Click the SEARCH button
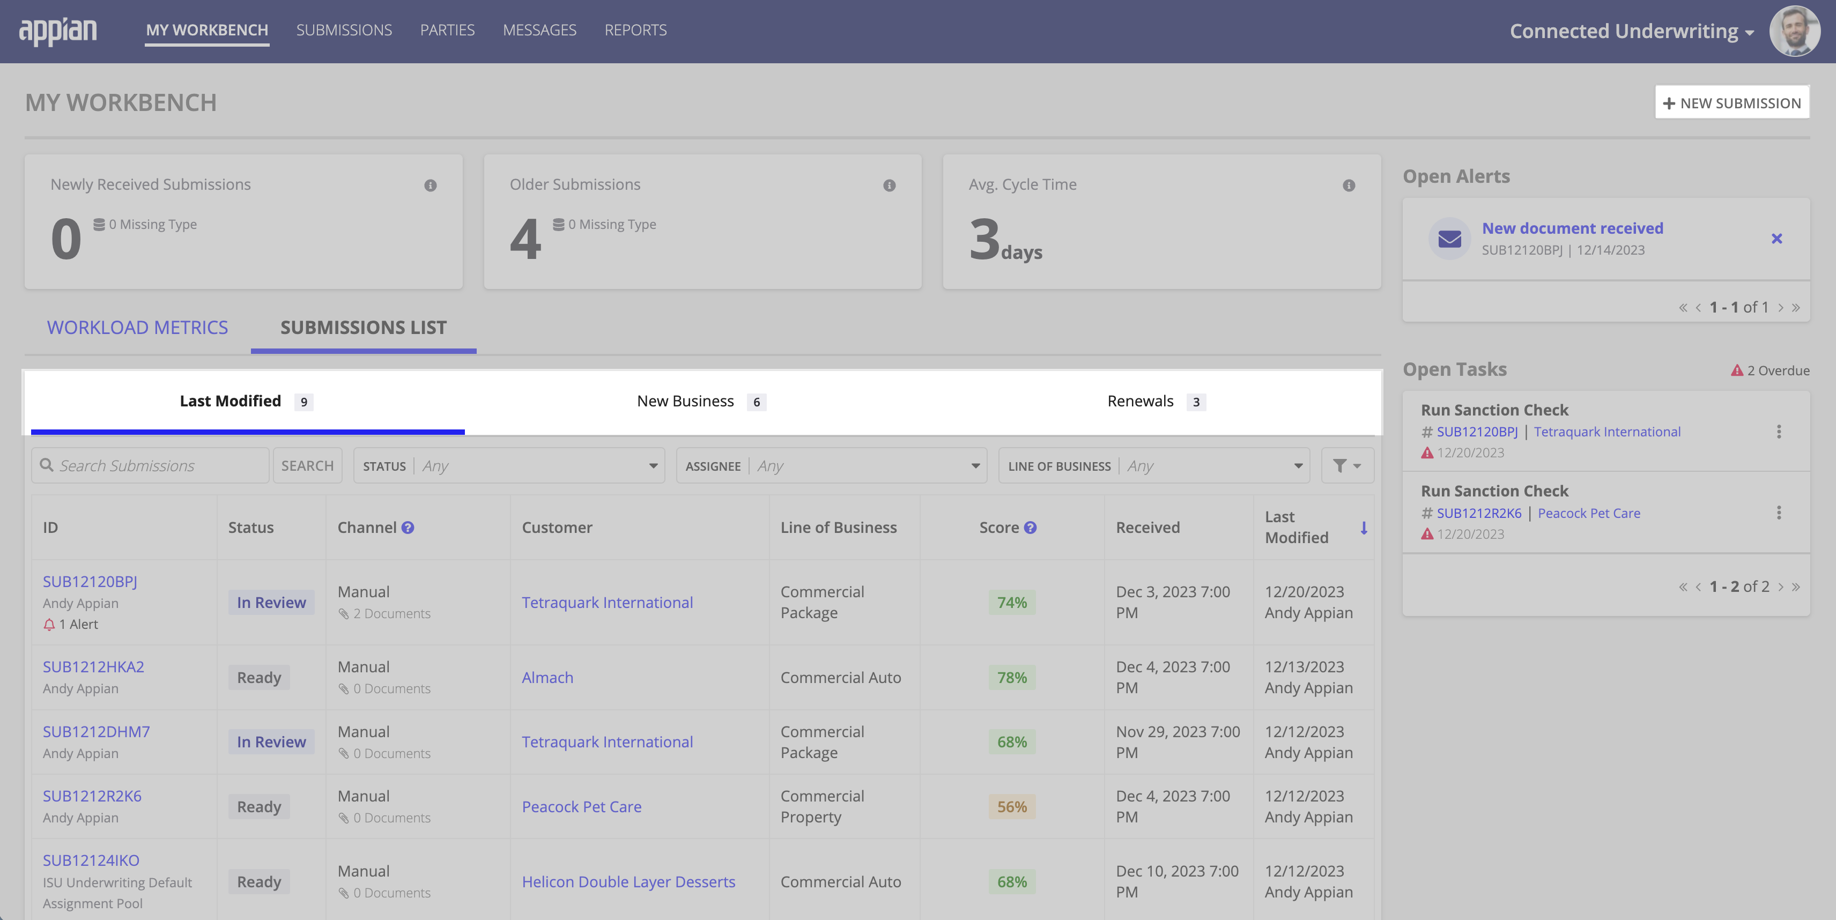1836x920 pixels. click(307, 466)
